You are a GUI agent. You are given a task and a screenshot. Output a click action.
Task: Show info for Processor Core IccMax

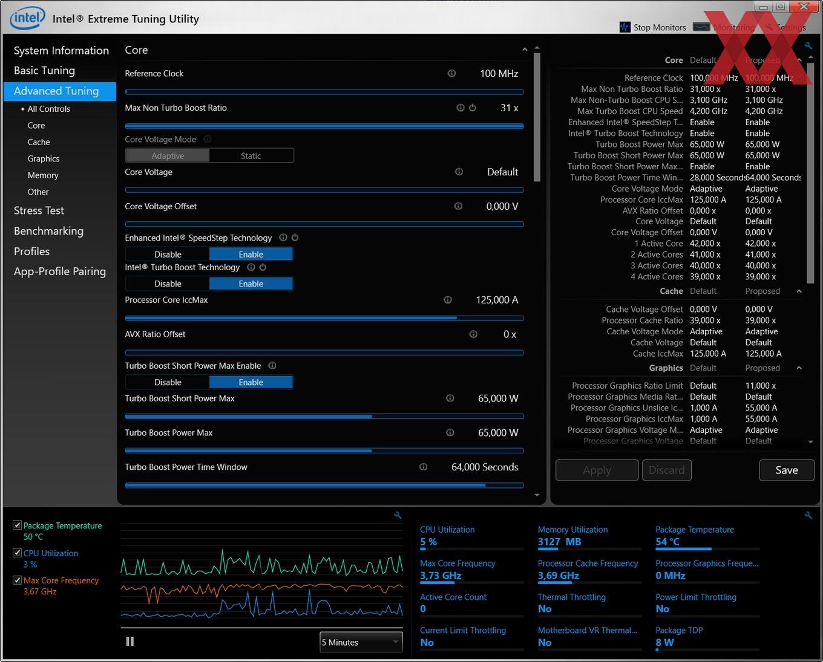(x=448, y=300)
